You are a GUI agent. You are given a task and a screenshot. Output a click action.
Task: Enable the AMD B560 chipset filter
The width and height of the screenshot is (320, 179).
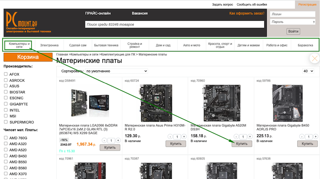(x=6, y=168)
